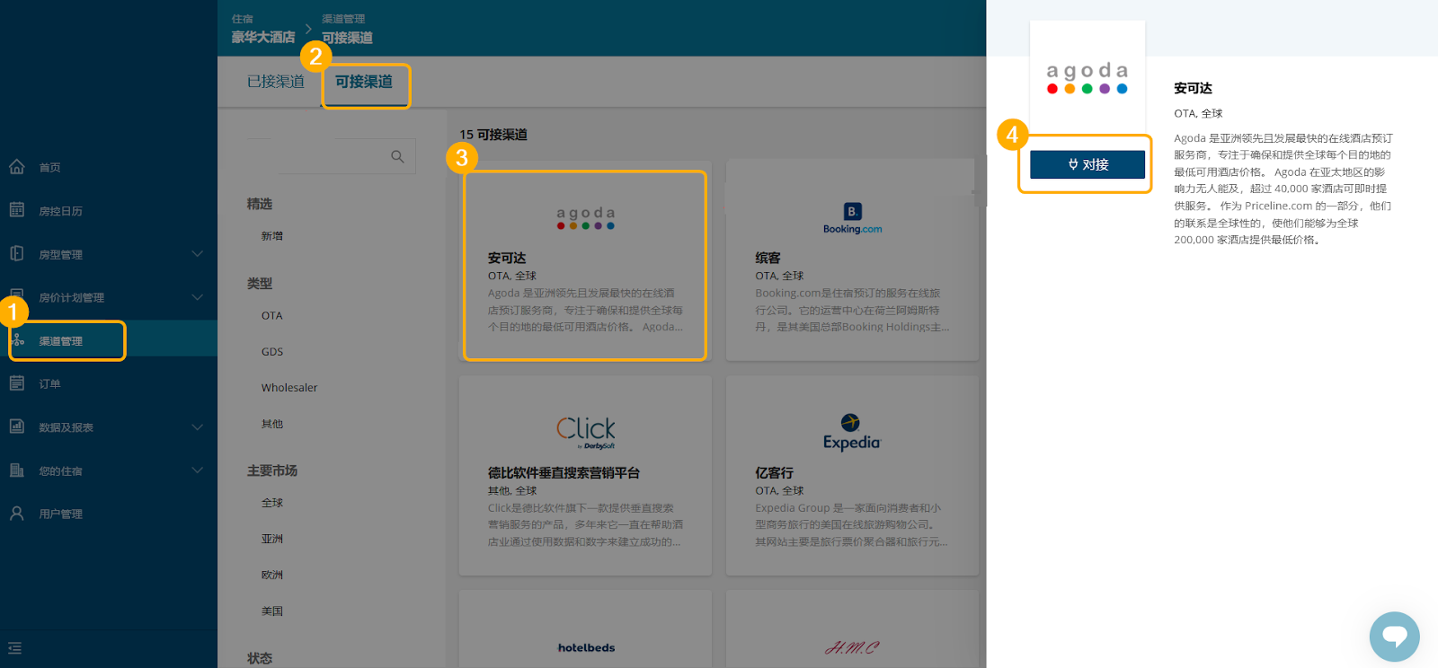Open 订单 in the sidebar menu

point(49,384)
